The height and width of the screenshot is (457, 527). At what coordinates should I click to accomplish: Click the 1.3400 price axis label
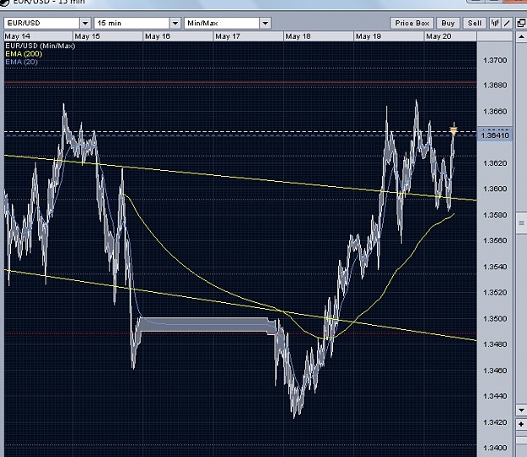pyautogui.click(x=495, y=448)
